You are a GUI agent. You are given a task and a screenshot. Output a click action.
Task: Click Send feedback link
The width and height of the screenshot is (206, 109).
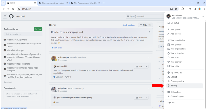[x=129, y=25]
